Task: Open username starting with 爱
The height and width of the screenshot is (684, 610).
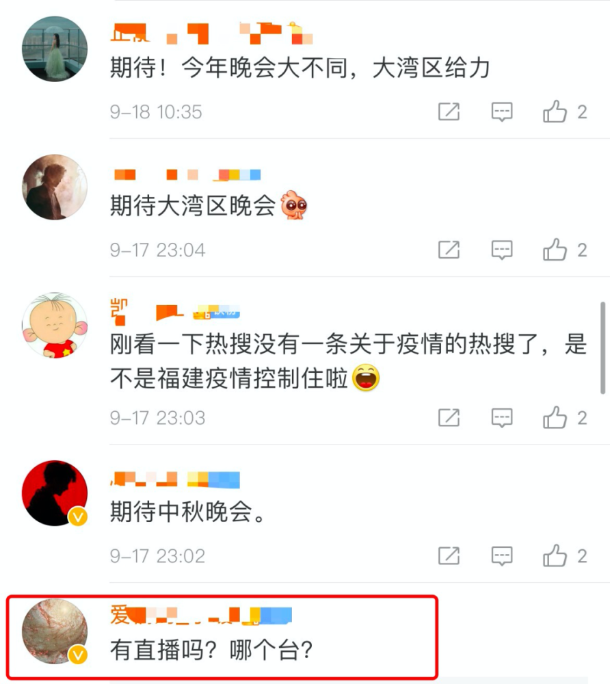Action: pyautogui.click(x=200, y=615)
